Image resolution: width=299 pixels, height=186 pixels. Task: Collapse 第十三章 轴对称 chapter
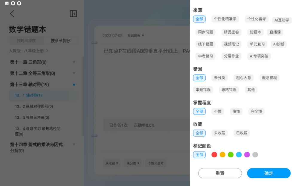tap(74, 85)
